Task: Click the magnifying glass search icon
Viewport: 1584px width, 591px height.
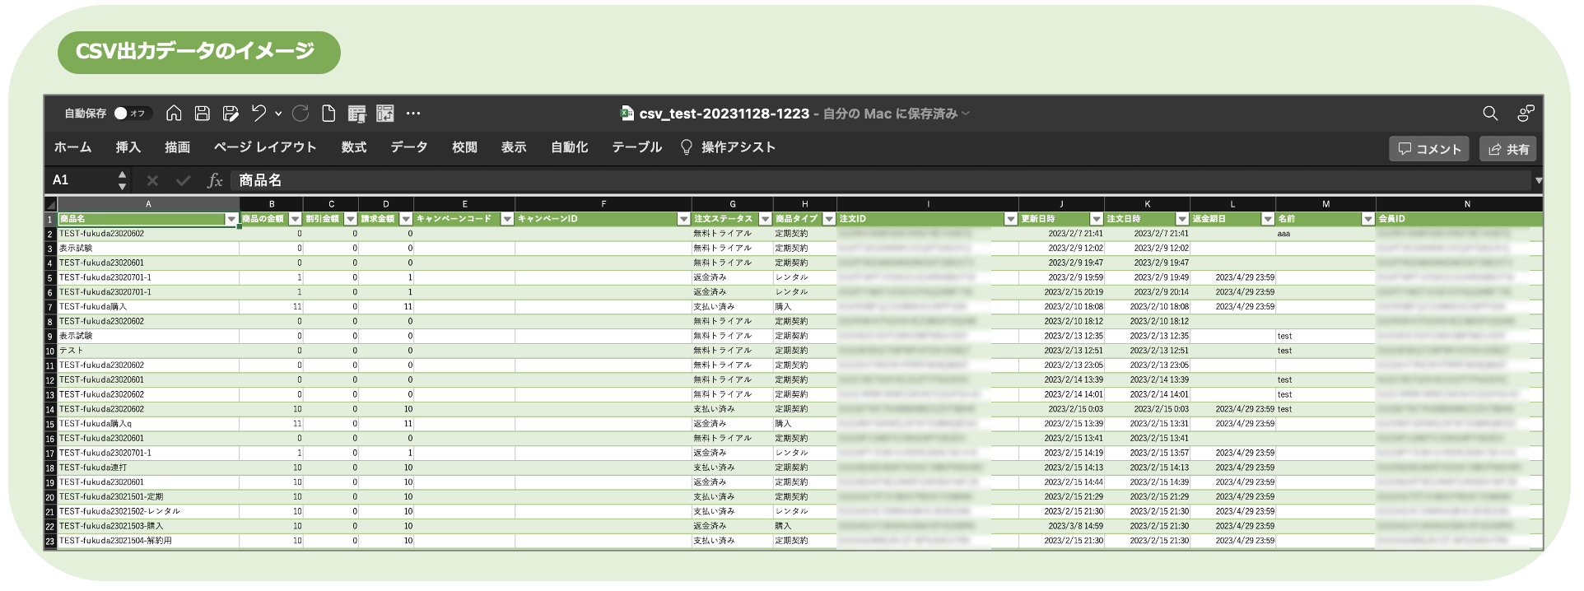Action: coord(1490,114)
